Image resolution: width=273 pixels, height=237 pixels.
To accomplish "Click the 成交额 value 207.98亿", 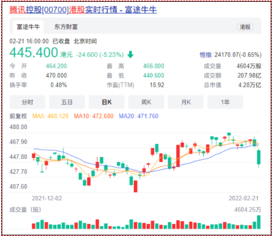I will (249, 76).
